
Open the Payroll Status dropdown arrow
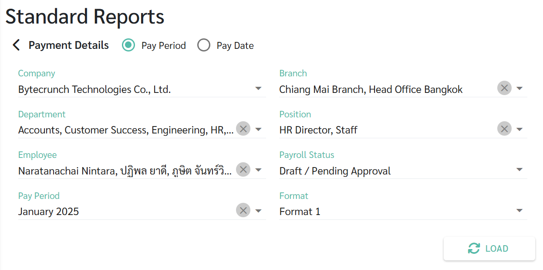(519, 170)
